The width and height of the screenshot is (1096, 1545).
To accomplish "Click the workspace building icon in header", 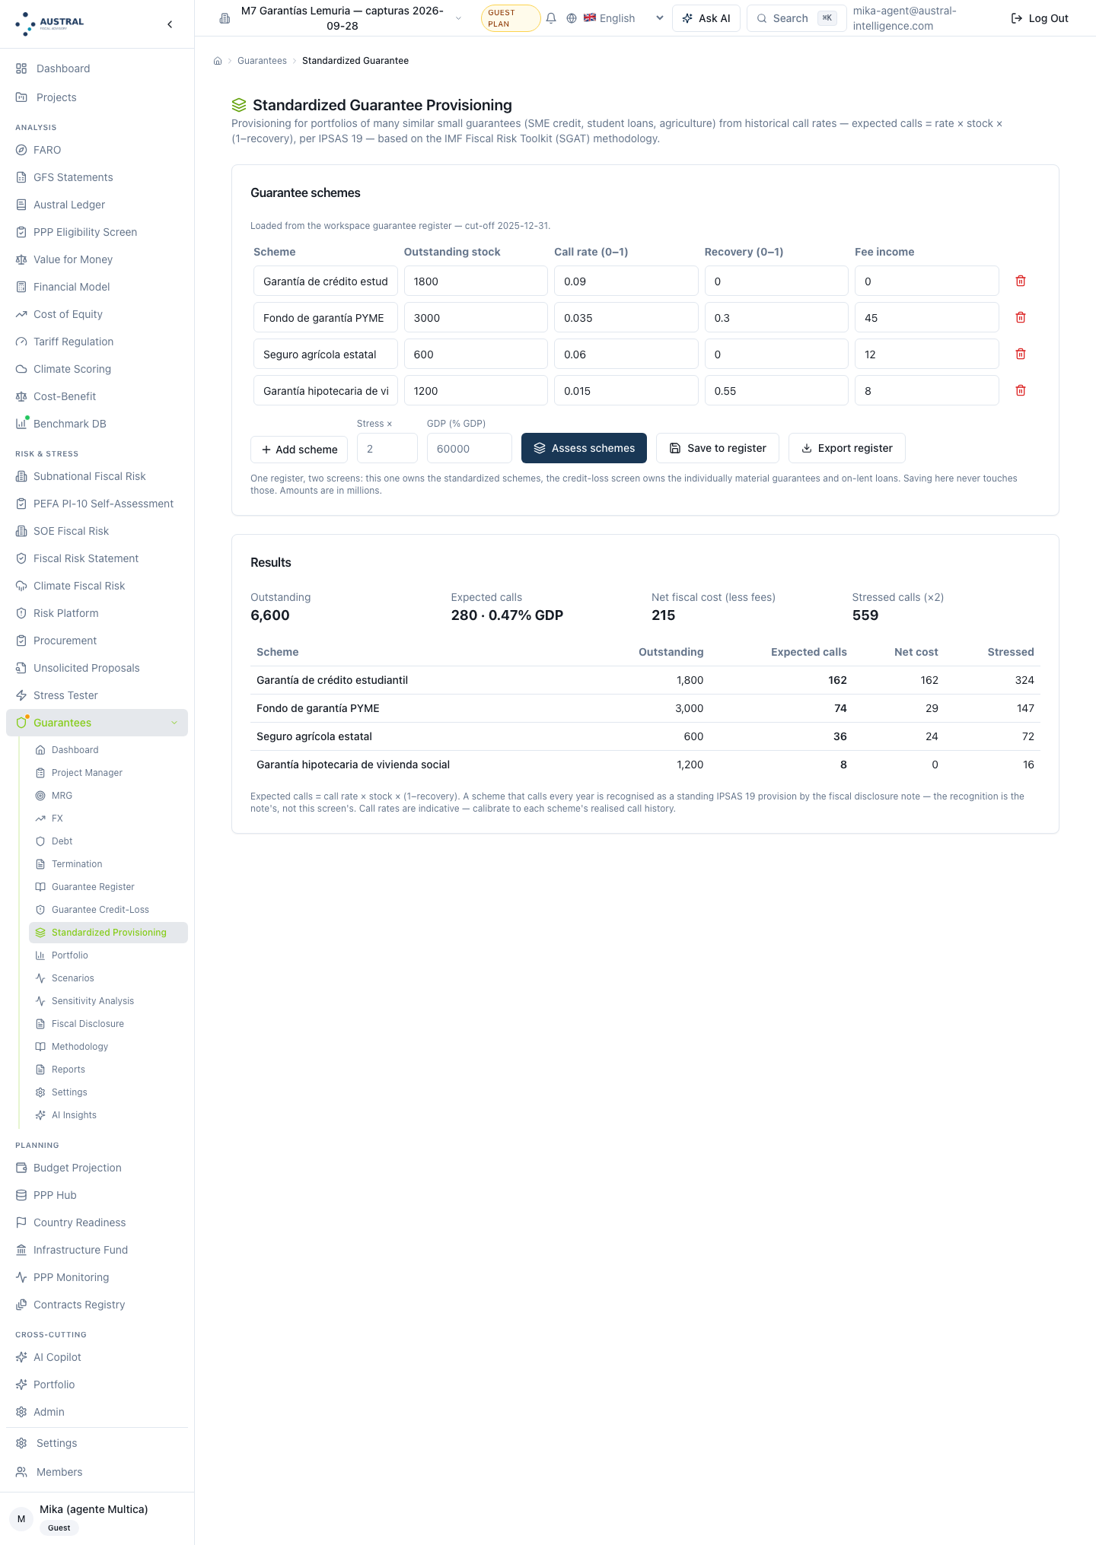I will pos(225,18).
